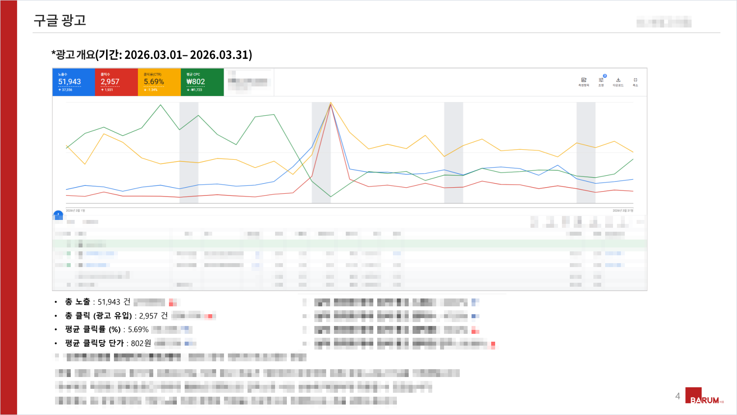The height and width of the screenshot is (415, 737).
Task: Click the peak where chart lines converge
Action: point(331,103)
